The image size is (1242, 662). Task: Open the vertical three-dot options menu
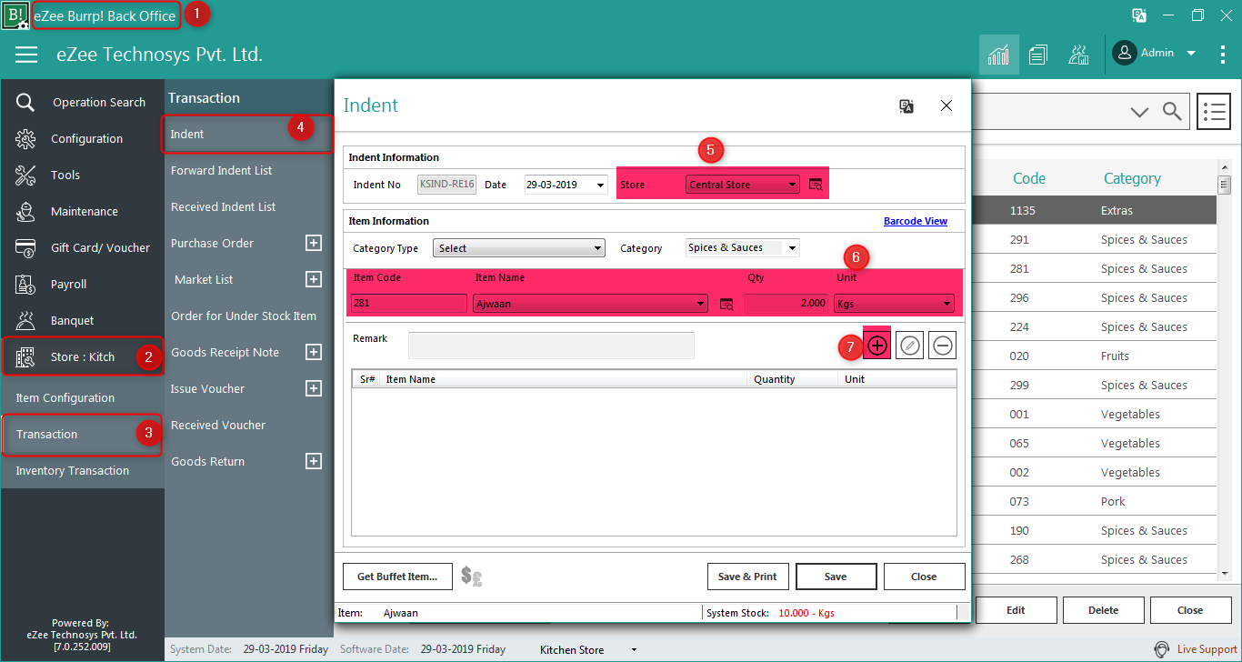pos(1223,55)
